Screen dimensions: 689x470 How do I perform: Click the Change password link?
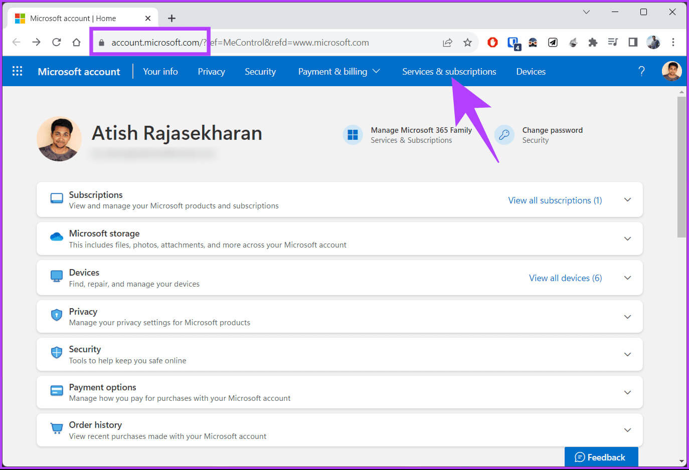point(552,130)
